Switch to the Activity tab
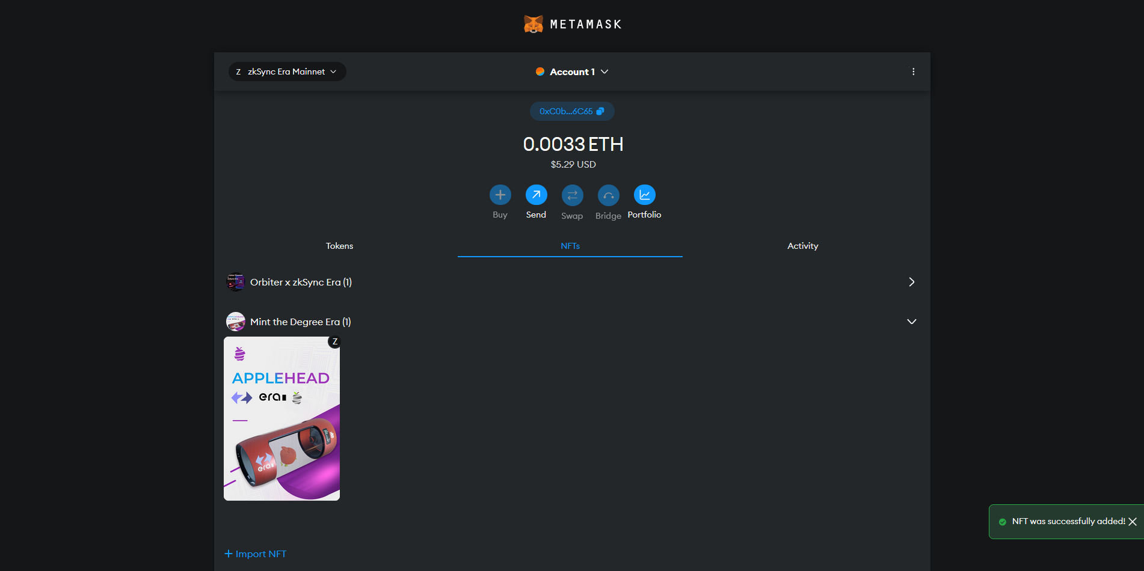Image resolution: width=1144 pixels, height=571 pixels. tap(802, 246)
